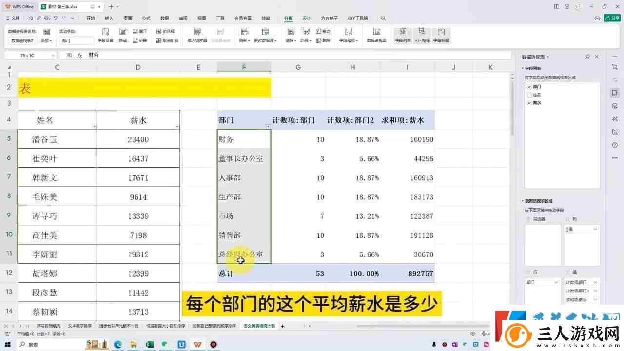Screen dimensions: 624x351
Task: Select the cell with value 892757
Action: 407,273
